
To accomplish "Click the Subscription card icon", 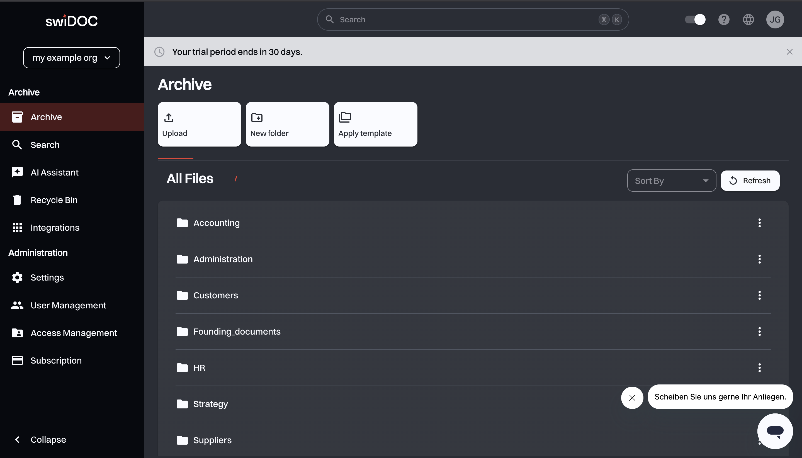I will 17,360.
